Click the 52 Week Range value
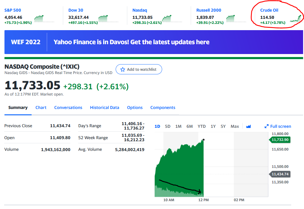 133,138
